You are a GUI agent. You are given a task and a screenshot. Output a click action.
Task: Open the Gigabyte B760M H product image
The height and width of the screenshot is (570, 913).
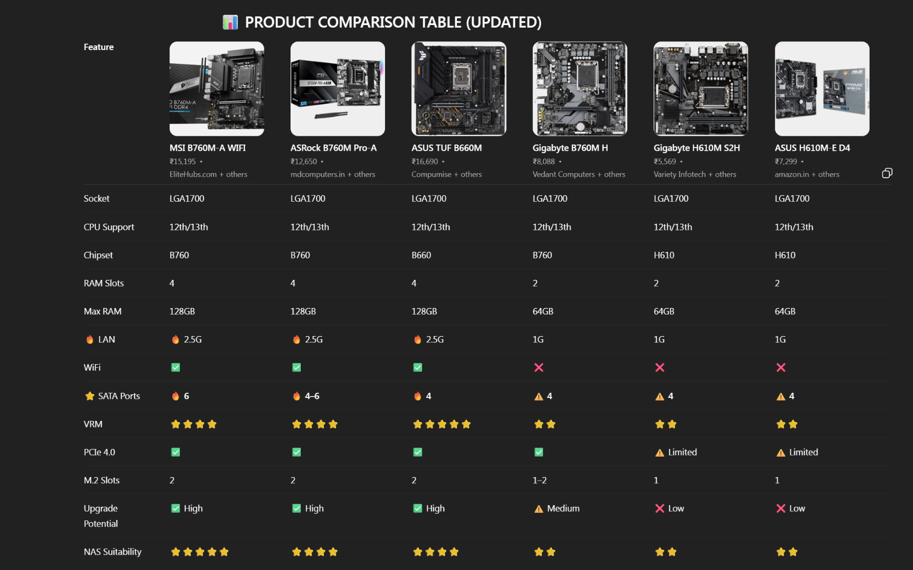point(580,89)
